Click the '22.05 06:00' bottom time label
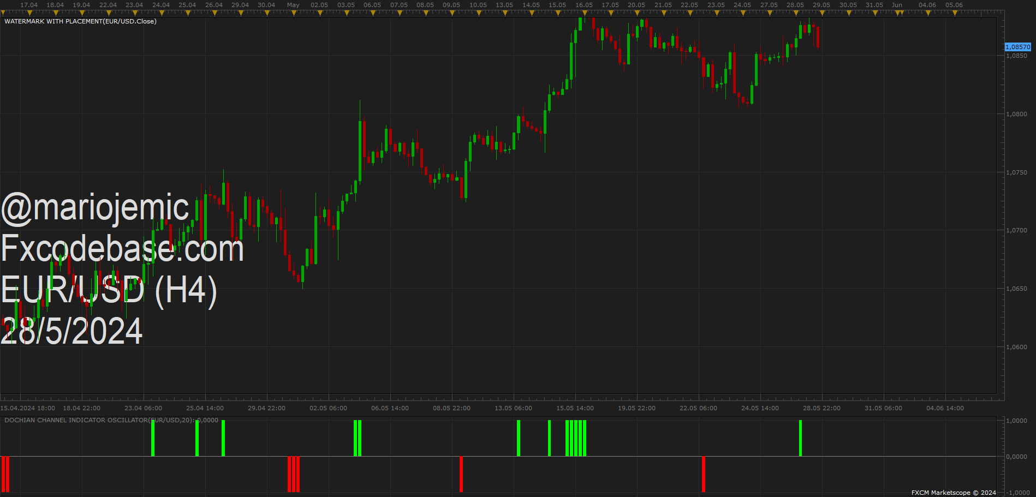Screen dimensions: 1036x497 (x=699, y=408)
